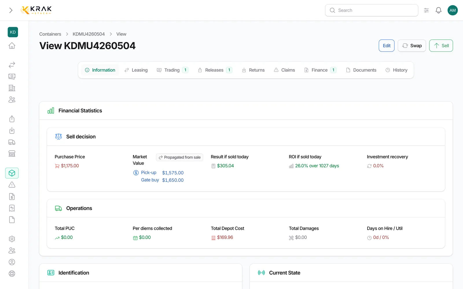Switch to the Trading tab
463x289 pixels.
point(172,70)
